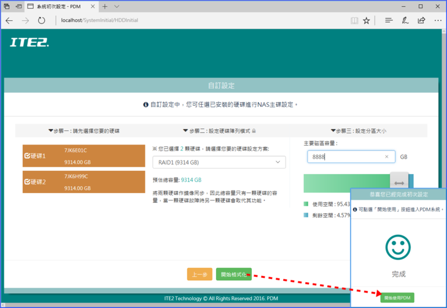Image resolution: width=447 pixels, height=308 pixels.
Task: Open the RAID1 (9314 GB) dropdown
Action: [219, 162]
